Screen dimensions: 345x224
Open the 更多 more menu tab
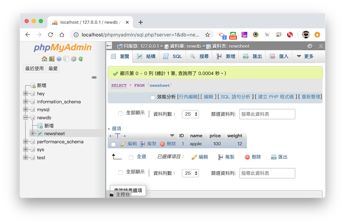[305, 57]
